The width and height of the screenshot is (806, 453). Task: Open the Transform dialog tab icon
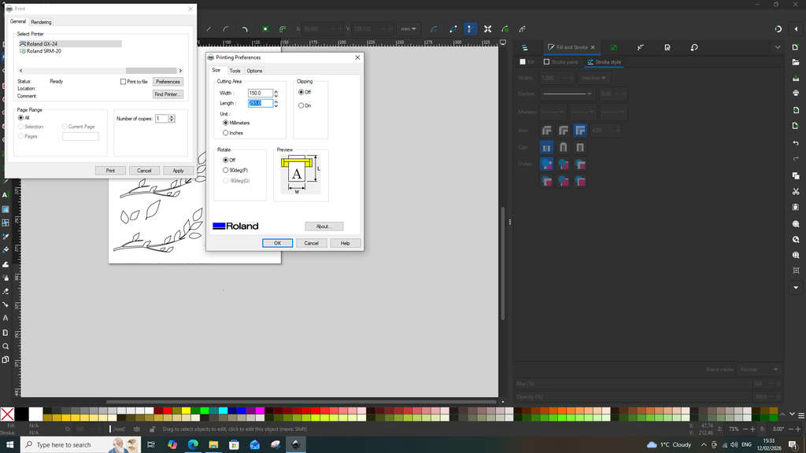coord(694,47)
